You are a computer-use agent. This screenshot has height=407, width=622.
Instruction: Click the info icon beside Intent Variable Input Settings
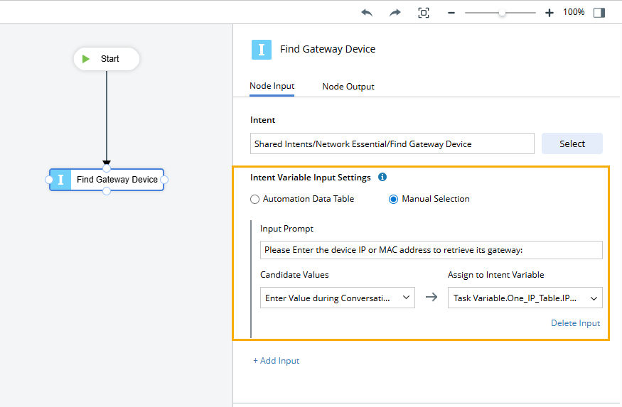[382, 178]
